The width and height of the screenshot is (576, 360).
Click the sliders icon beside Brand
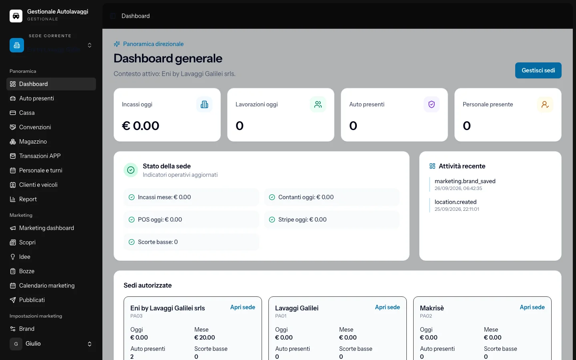point(13,329)
